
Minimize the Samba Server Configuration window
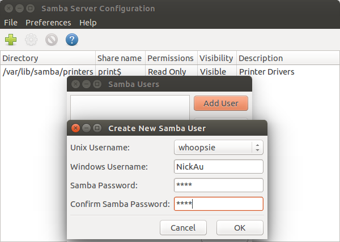19,8
